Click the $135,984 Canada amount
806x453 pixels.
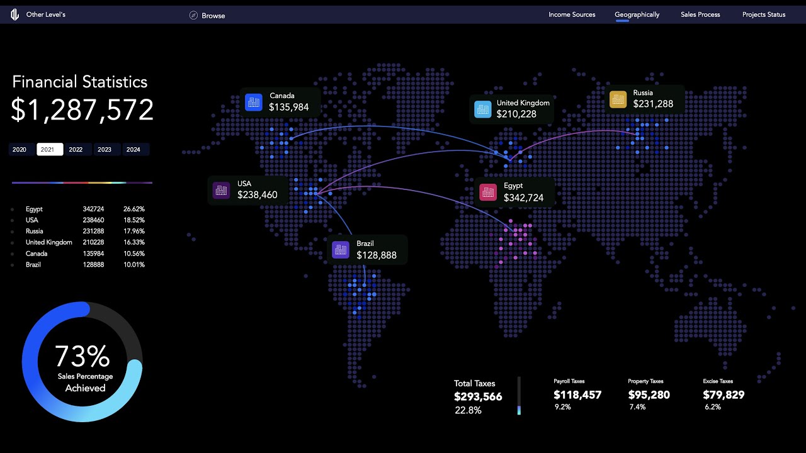click(x=289, y=108)
